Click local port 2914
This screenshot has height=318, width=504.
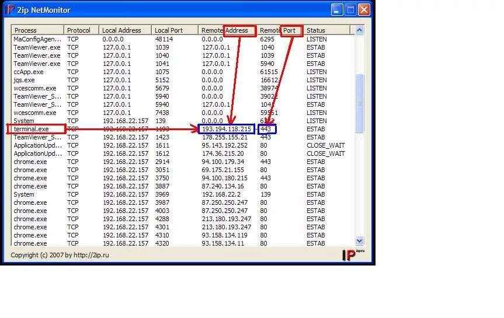point(162,162)
